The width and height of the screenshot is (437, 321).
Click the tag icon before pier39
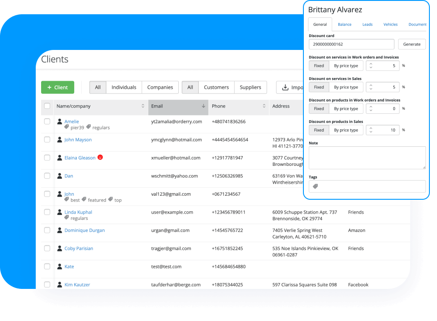pyautogui.click(x=67, y=127)
